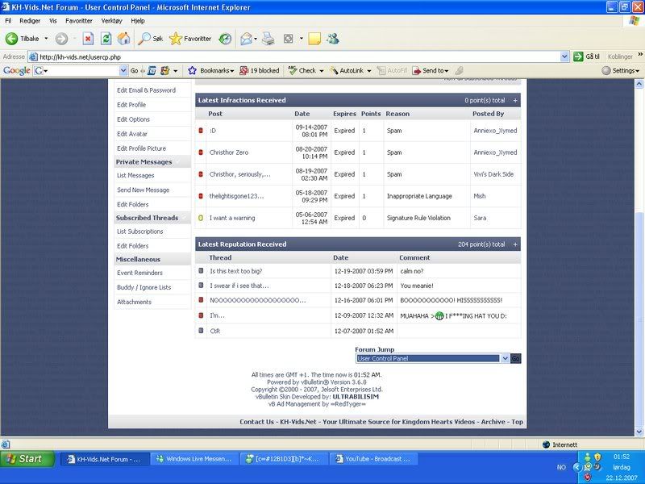The height and width of the screenshot is (484, 645).
Task: Click the taskbar clock 01:52
Action: click(621, 457)
